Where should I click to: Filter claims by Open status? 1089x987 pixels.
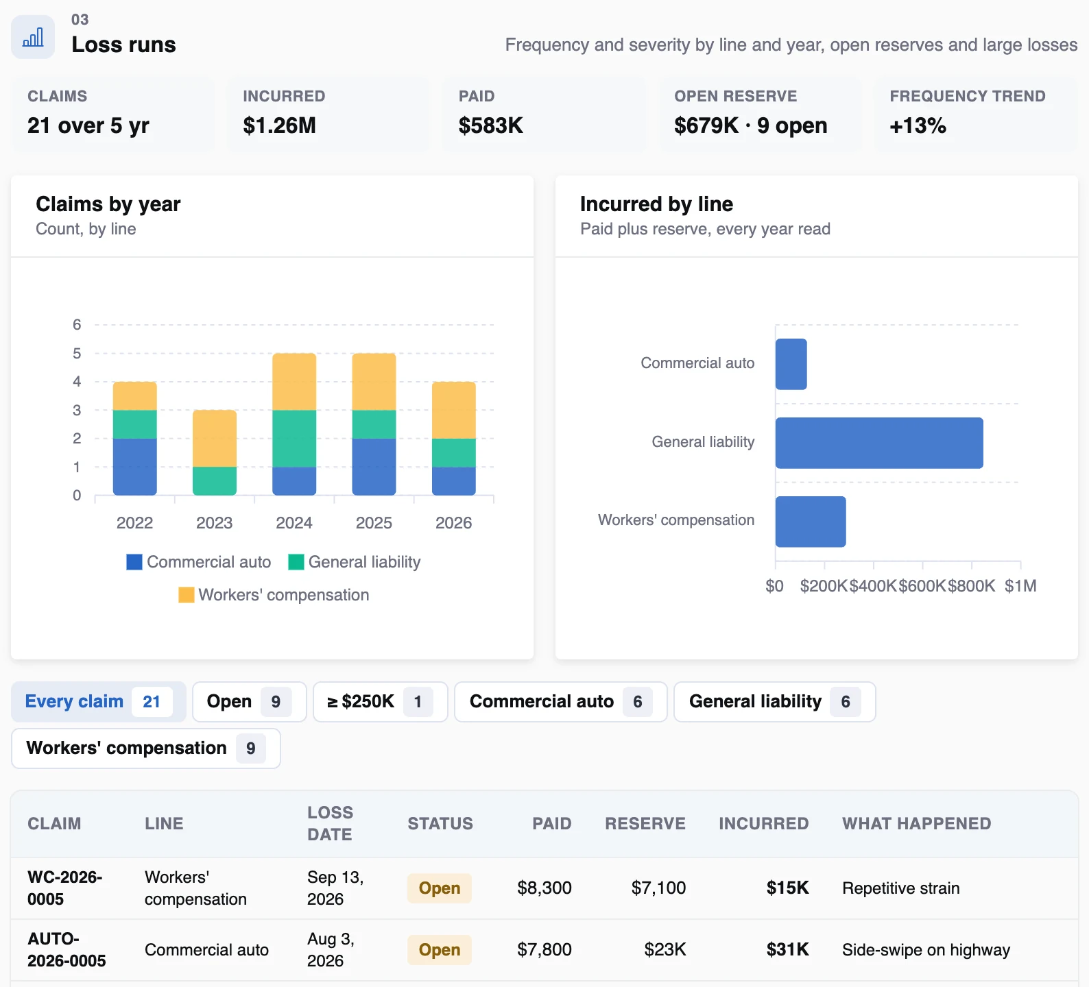[x=250, y=701]
